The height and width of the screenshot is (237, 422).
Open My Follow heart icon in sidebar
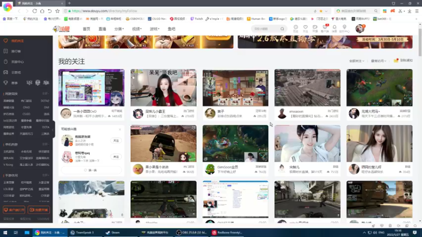click(6, 41)
